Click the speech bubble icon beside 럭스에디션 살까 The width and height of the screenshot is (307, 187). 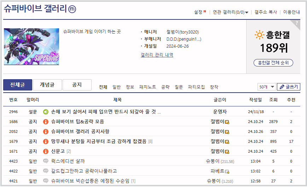46,161
